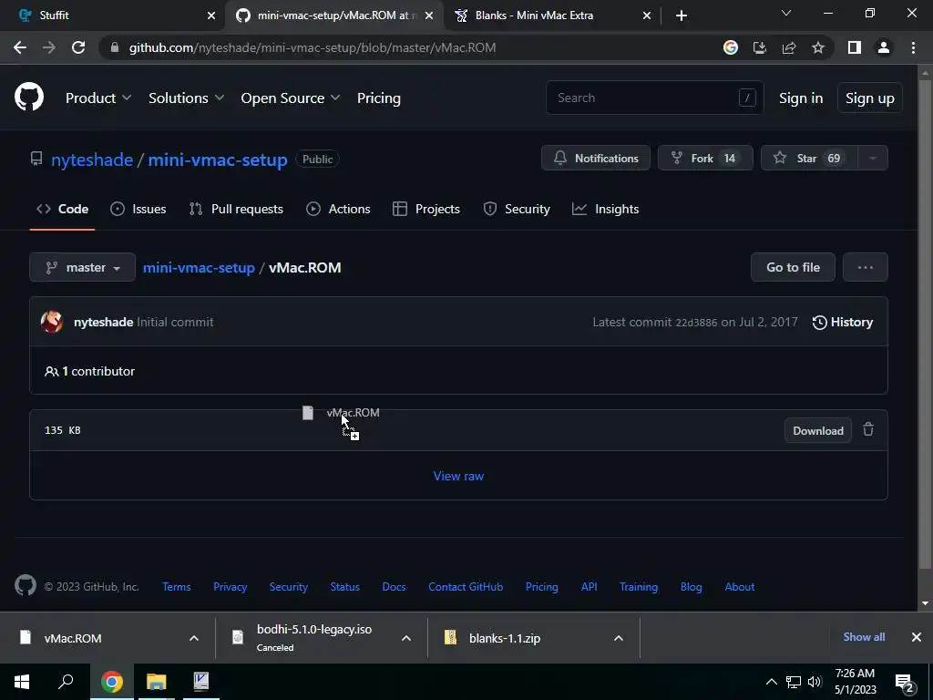Reload the page with the refresh icon
The image size is (933, 700).
tap(78, 47)
